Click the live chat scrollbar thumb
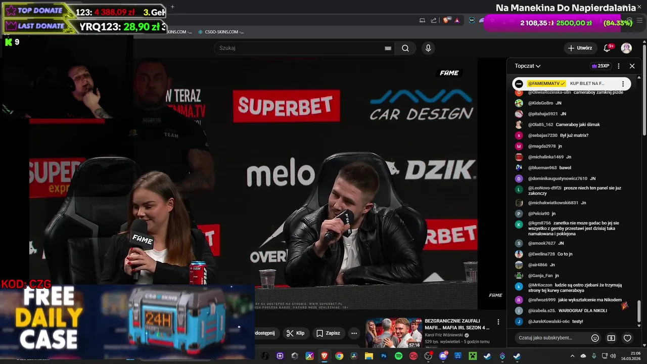This screenshot has width=647, height=364. [x=639, y=311]
